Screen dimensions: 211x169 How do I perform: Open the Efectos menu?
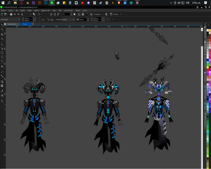point(37,10)
